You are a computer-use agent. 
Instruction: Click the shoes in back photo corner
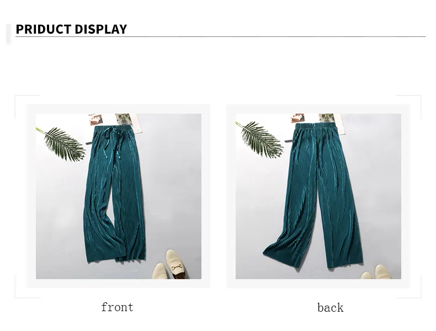pos(375,272)
